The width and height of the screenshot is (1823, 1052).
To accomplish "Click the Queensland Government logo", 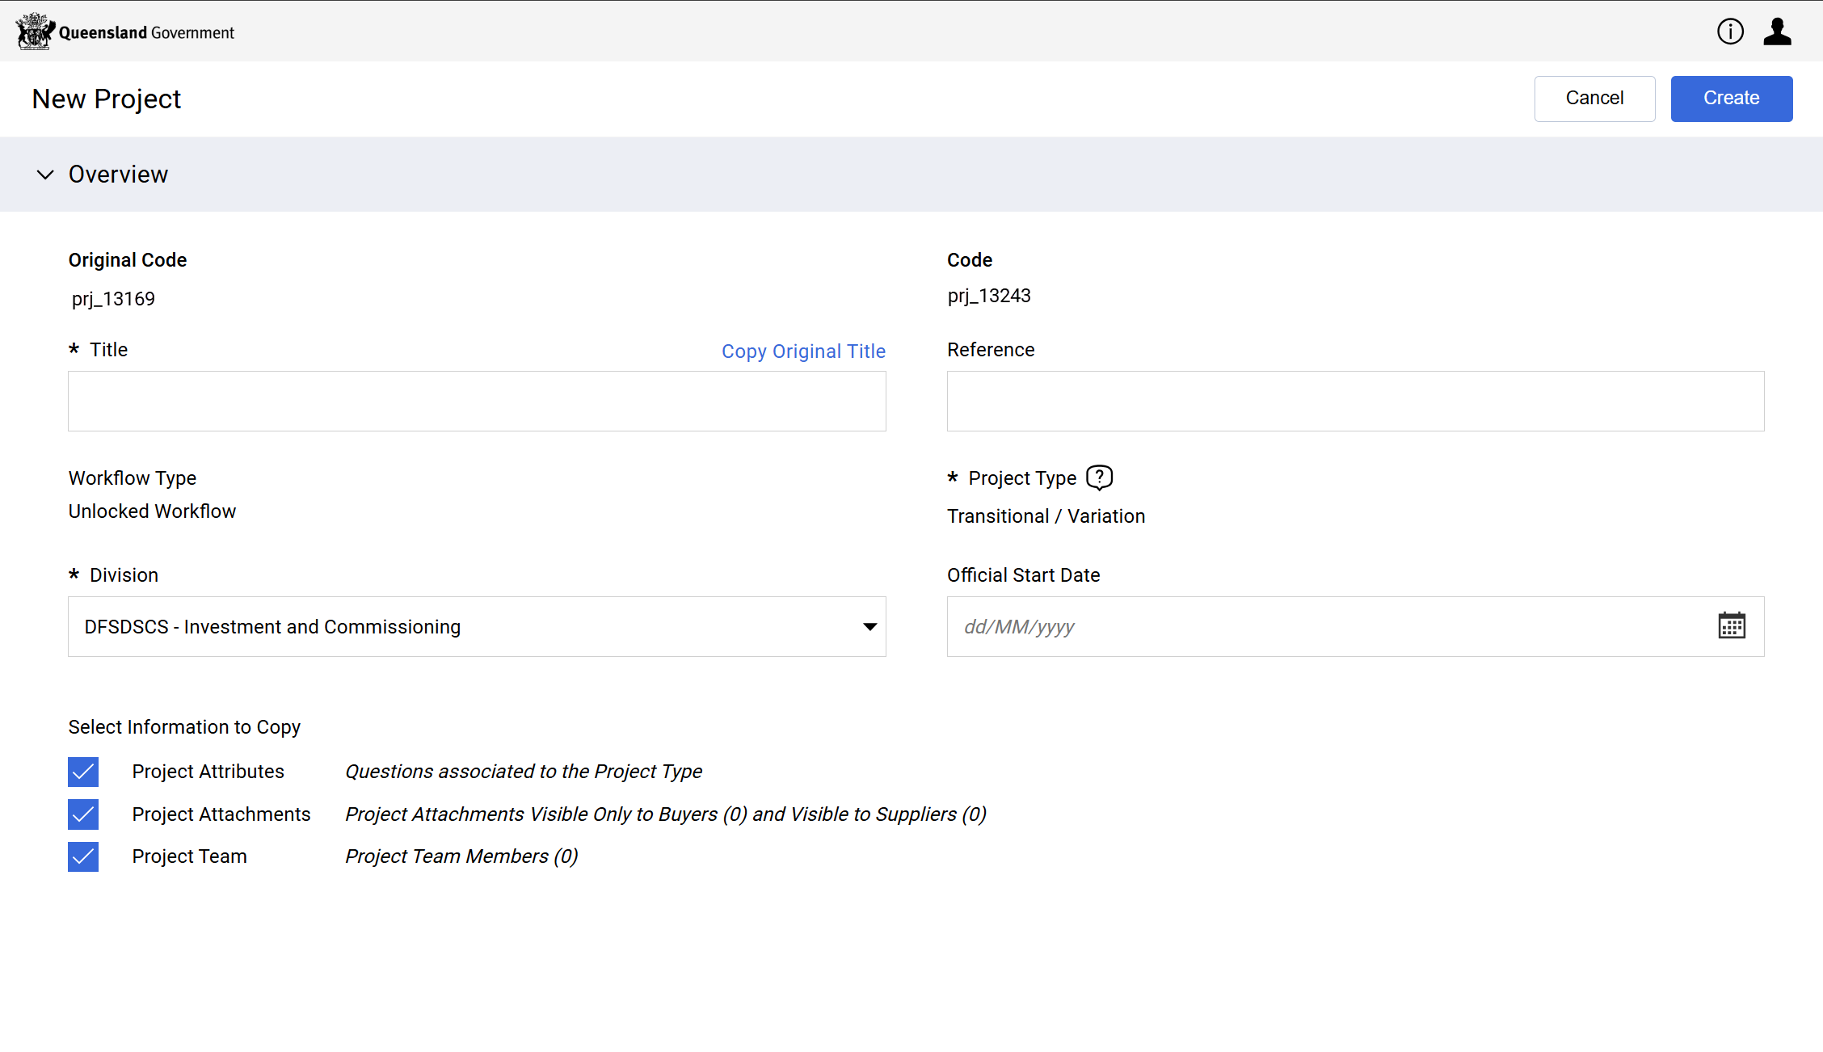I will (x=125, y=32).
